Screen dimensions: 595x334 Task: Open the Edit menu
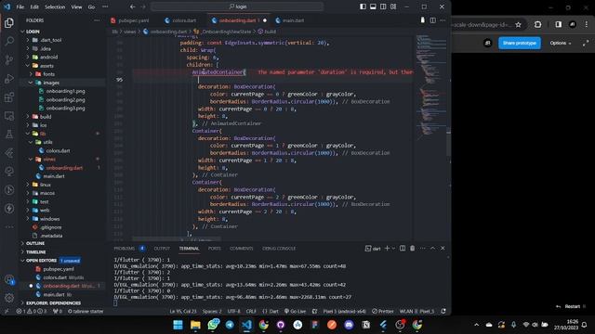(x=34, y=6)
